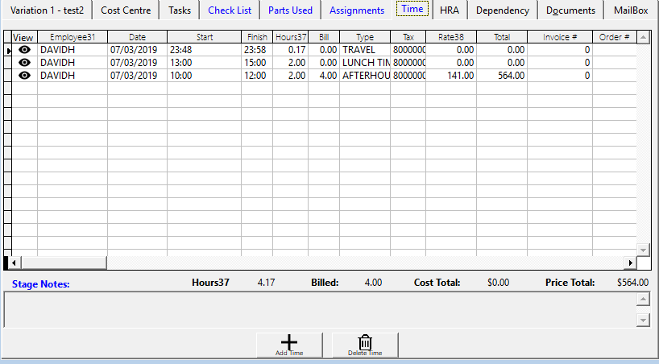The width and height of the screenshot is (659, 364).
Task: View the TRAVEL time entry eye icon
Action: [24, 50]
